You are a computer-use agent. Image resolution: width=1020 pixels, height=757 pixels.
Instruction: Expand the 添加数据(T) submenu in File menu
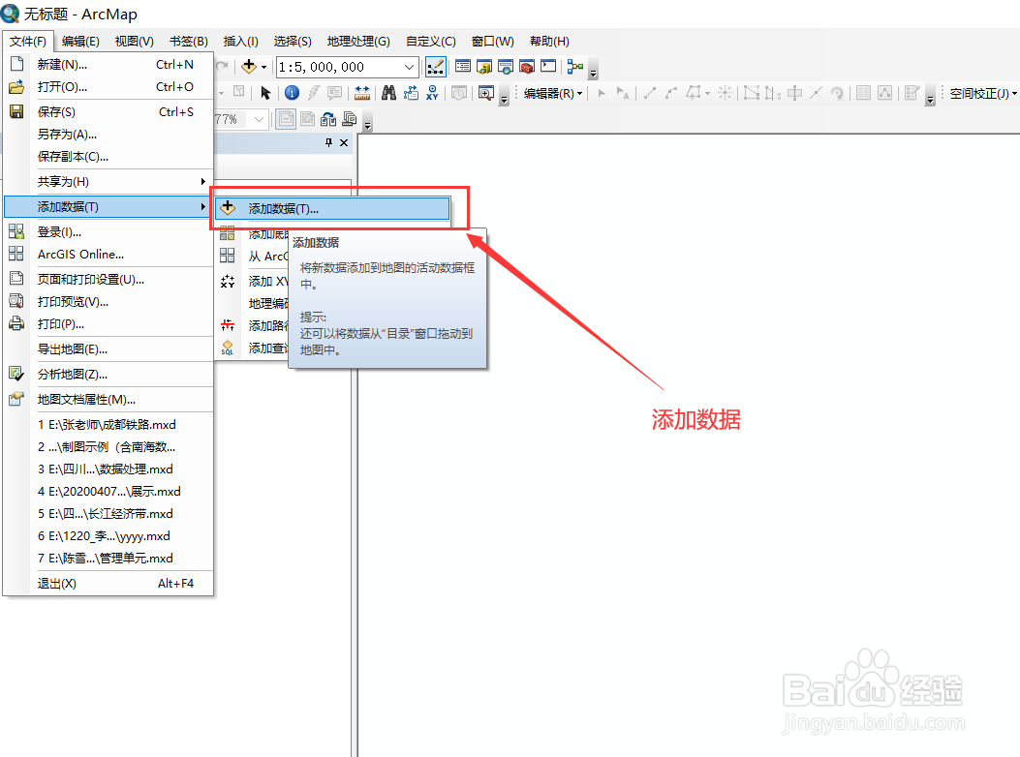(108, 207)
